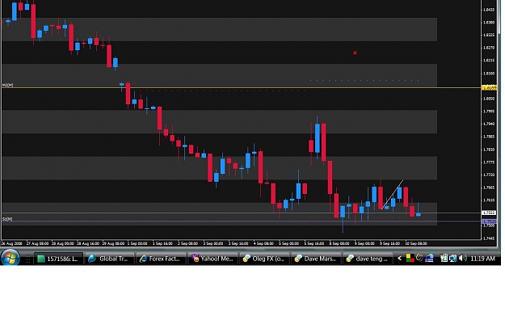
Task: Click the '29 Aug 08:00' time axis label
Action: [113, 243]
